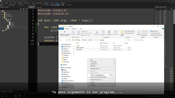Open the Группировка submenu in context menu
175x98 pixels.
101,64
